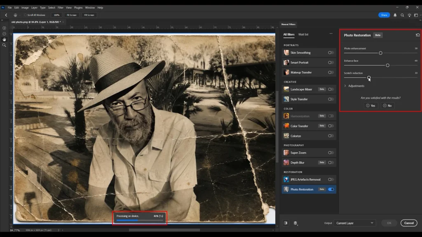Click the zoom percentage field in status bar
The height and width of the screenshot is (237, 422).
click(x=15, y=230)
